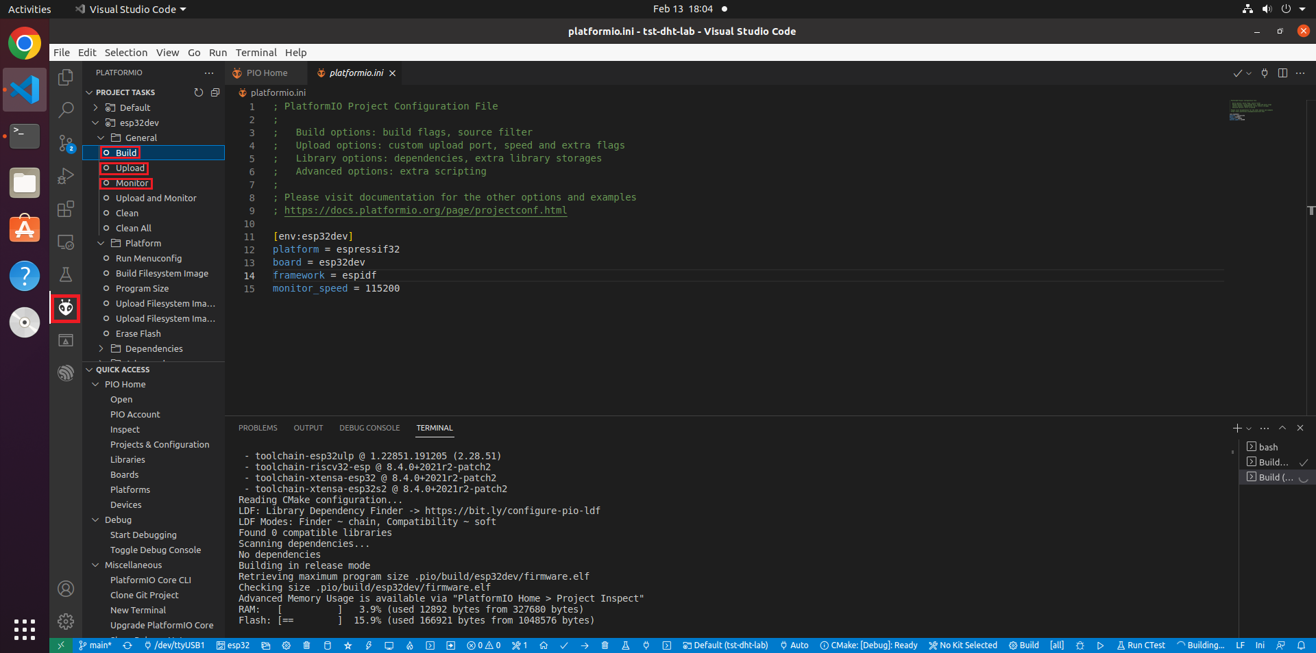This screenshot has height=653, width=1316.
Task: Open notifications bell in status bar
Action: [x=1301, y=645]
